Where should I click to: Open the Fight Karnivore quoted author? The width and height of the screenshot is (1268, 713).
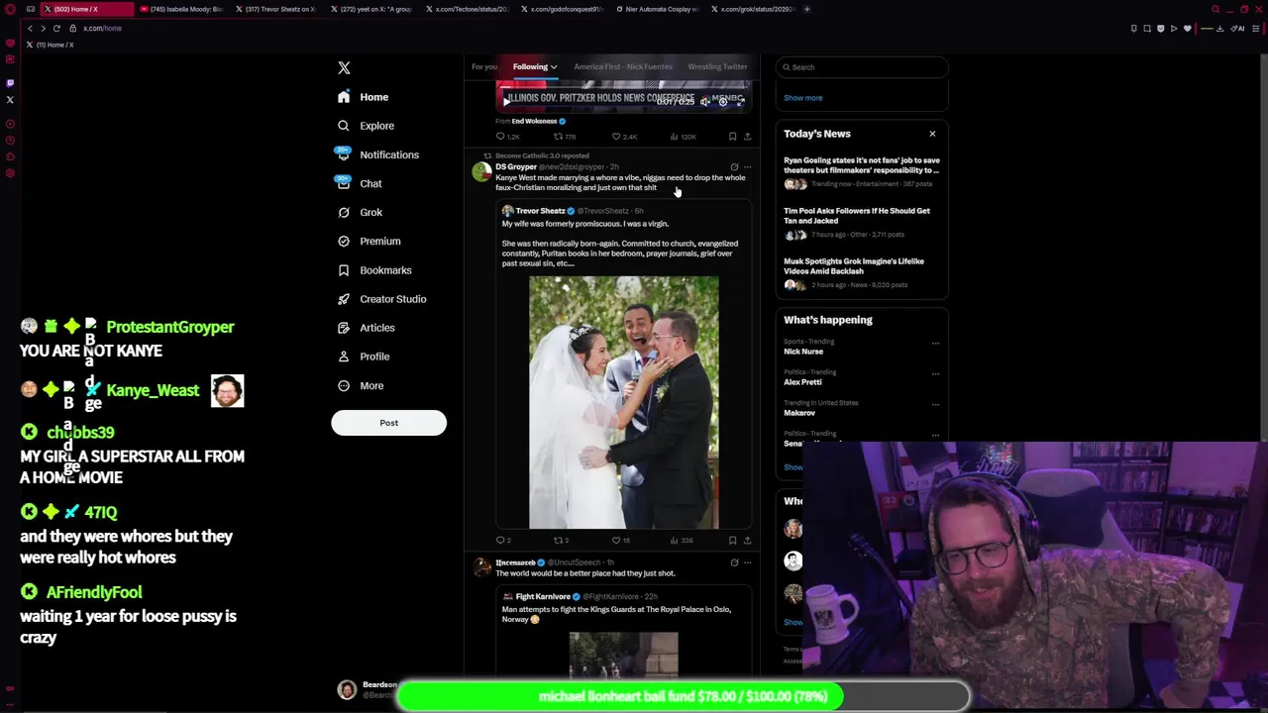point(543,596)
